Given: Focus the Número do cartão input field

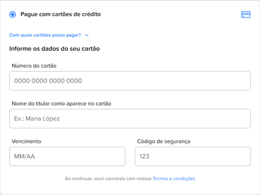Looking at the screenshot, I should coord(130,81).
